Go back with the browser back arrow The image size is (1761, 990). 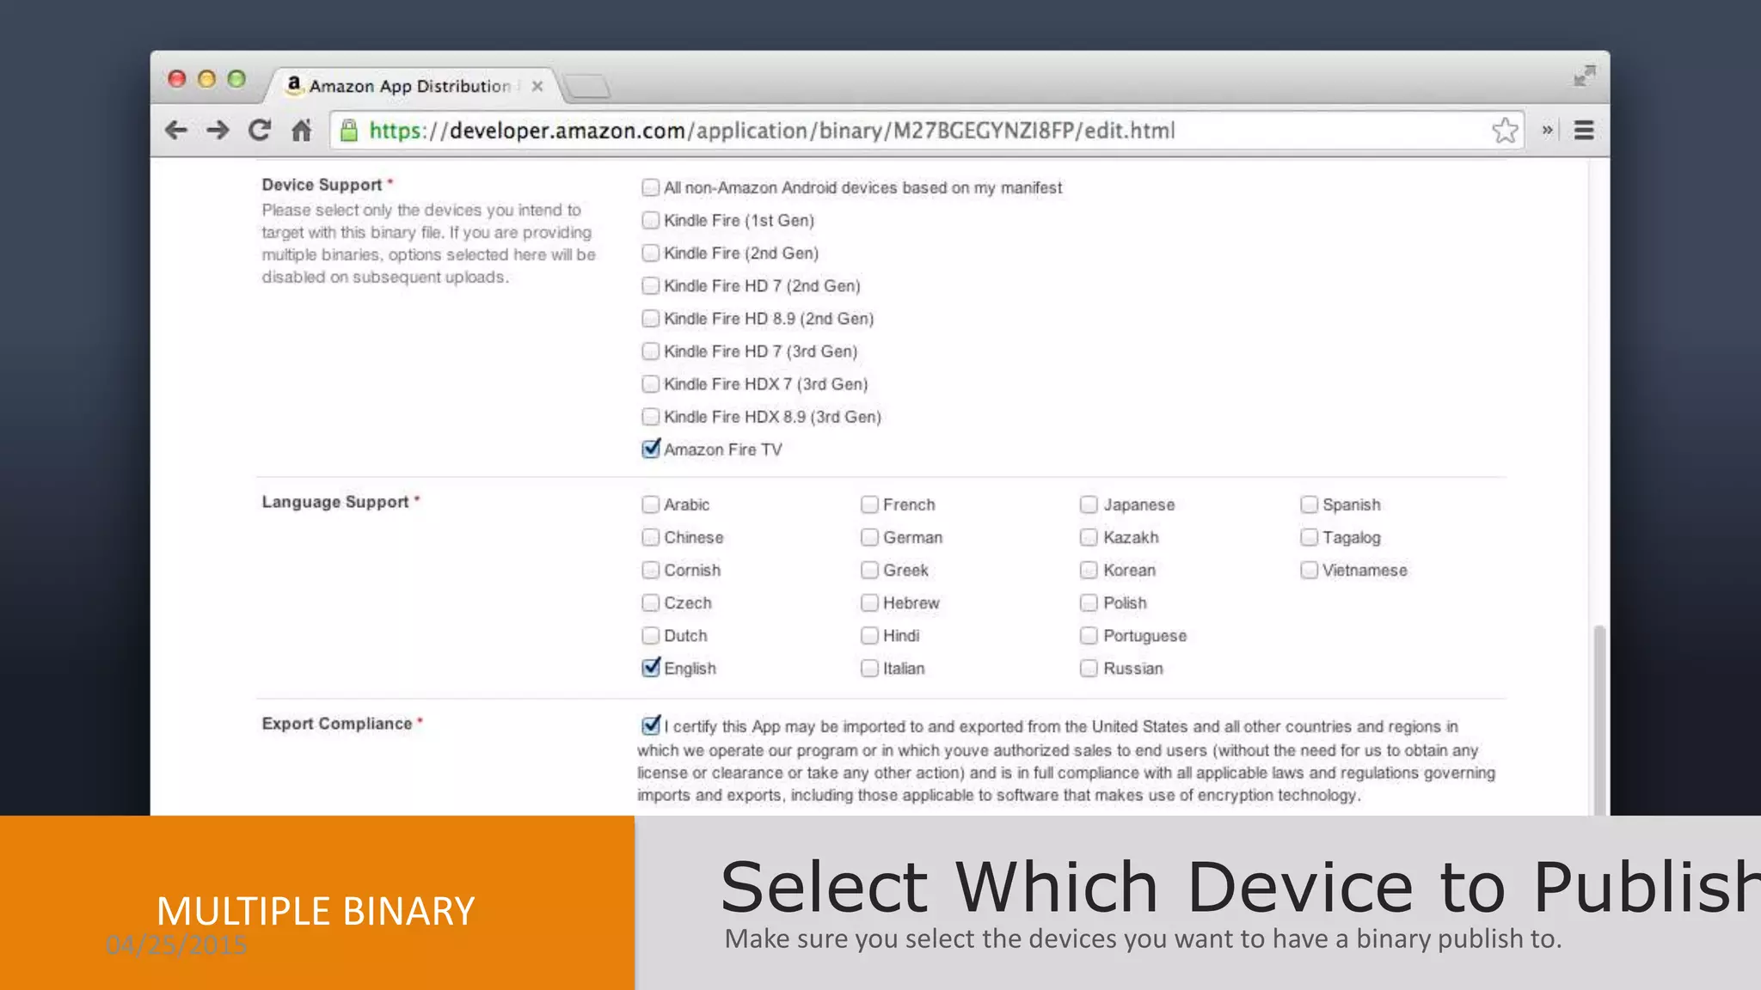(176, 130)
